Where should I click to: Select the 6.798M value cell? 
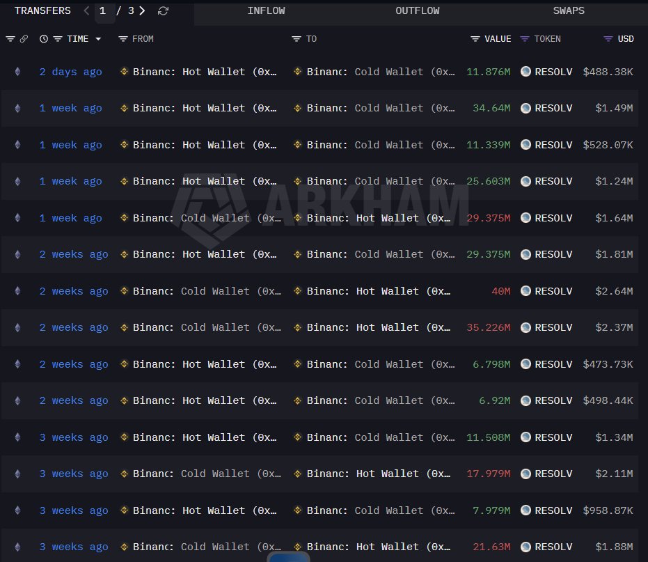[x=491, y=364]
